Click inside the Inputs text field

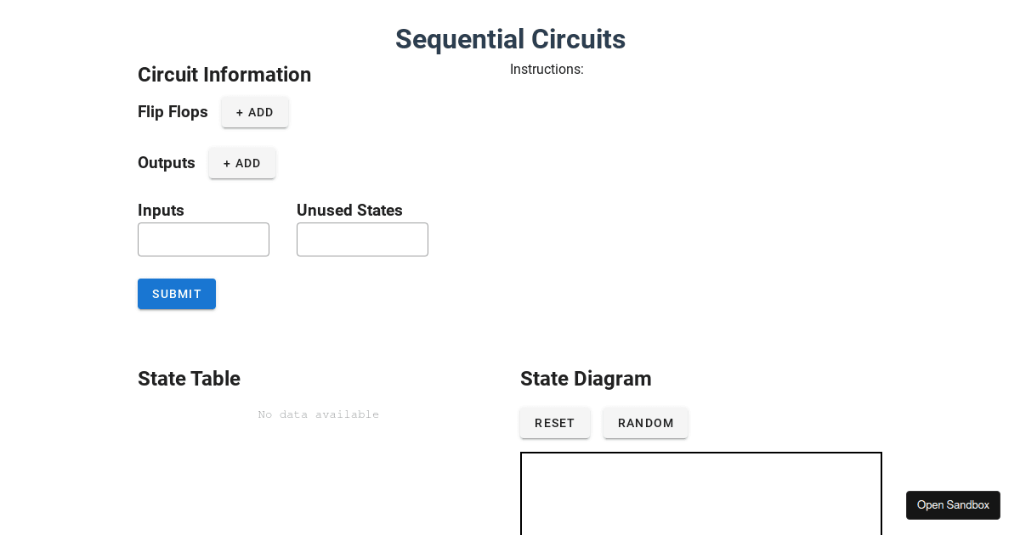pos(203,239)
